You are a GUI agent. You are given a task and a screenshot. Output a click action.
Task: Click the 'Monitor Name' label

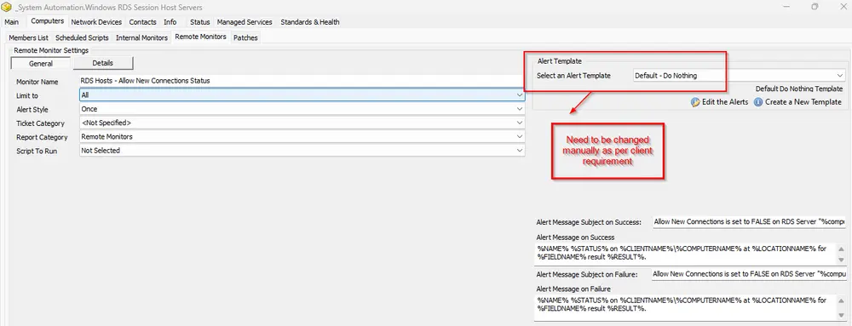37,82
